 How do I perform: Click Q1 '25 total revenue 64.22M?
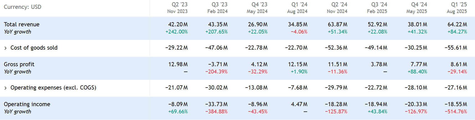tap(457, 24)
